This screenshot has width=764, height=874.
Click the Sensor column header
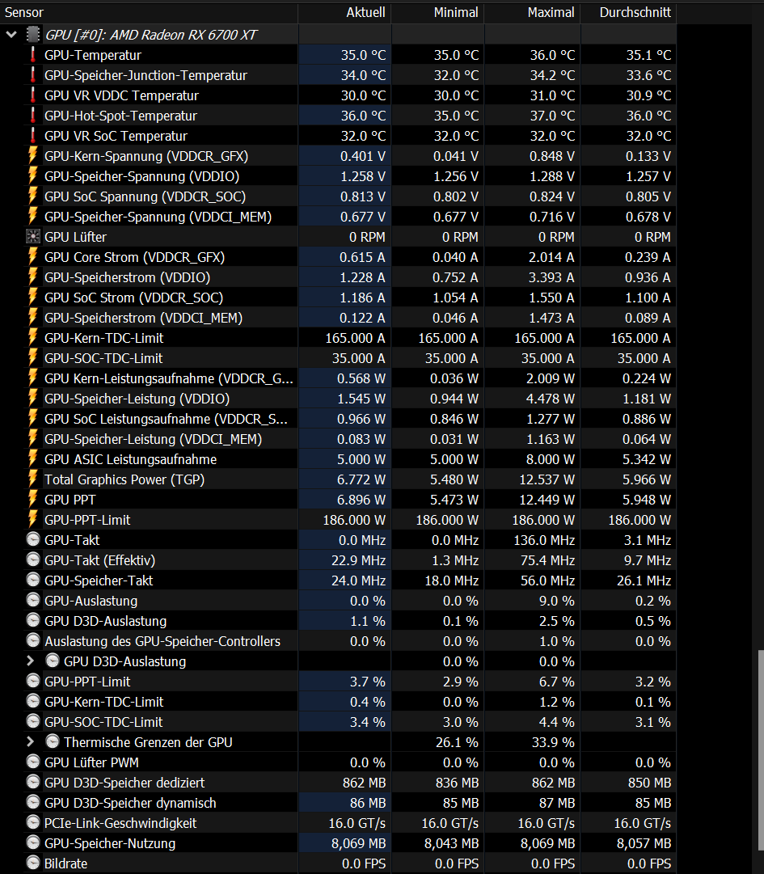(x=149, y=12)
